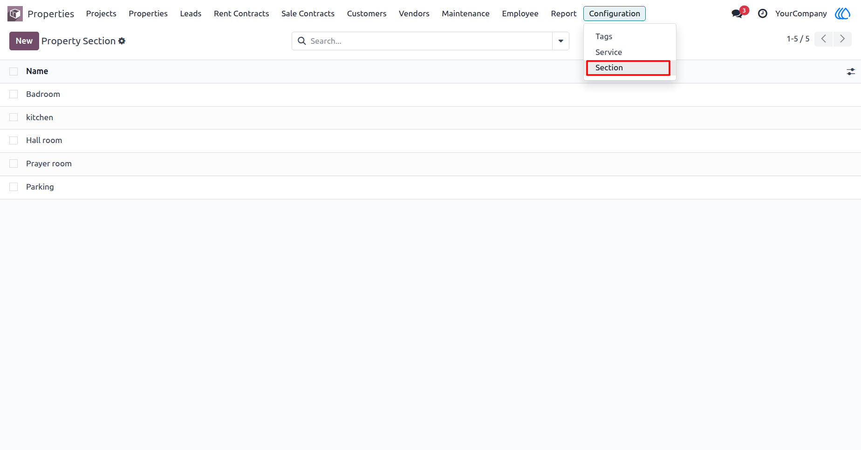Open the gear actions next to Property Section
The image size is (861, 450).
[x=122, y=41]
